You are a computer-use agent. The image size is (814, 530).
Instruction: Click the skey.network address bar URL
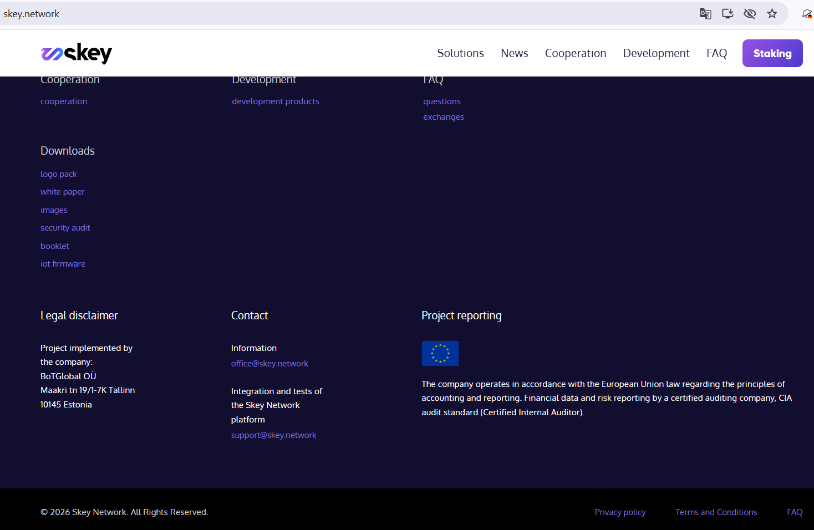click(x=32, y=14)
